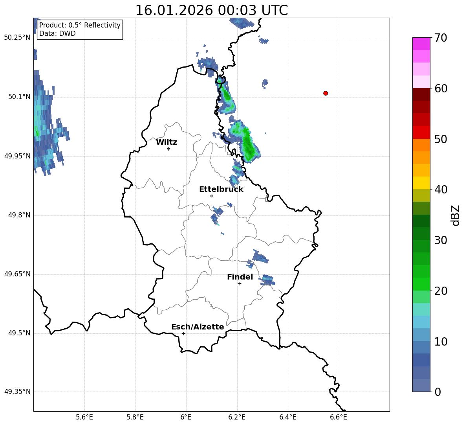Click the 6.2°E longitude label

click(237, 417)
